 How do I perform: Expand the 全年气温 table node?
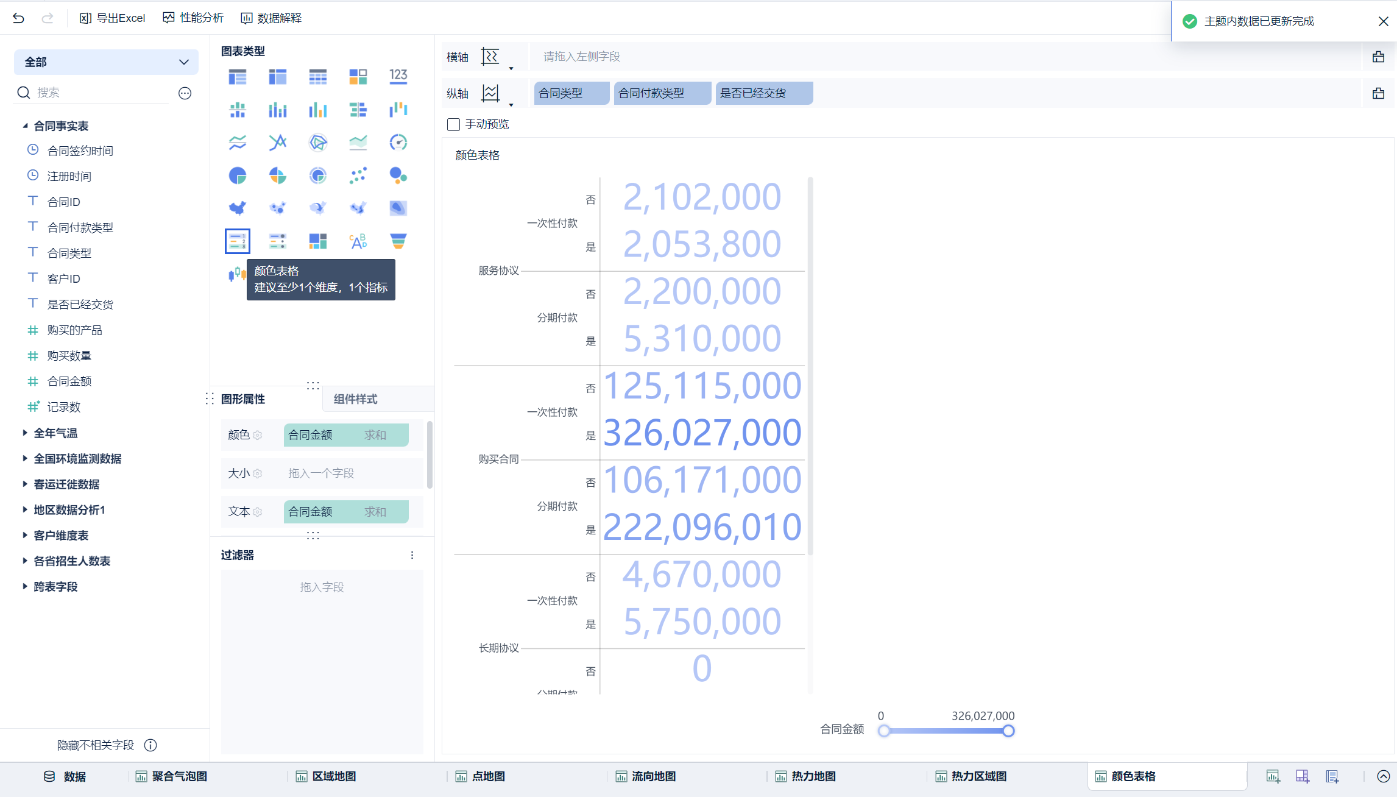[x=25, y=433]
